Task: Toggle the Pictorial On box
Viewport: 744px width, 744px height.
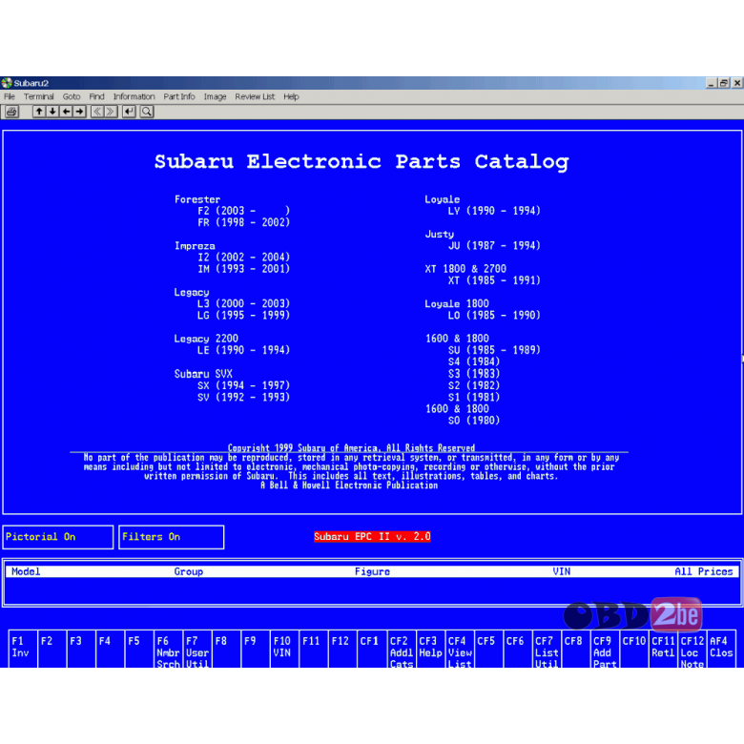Action: [58, 537]
